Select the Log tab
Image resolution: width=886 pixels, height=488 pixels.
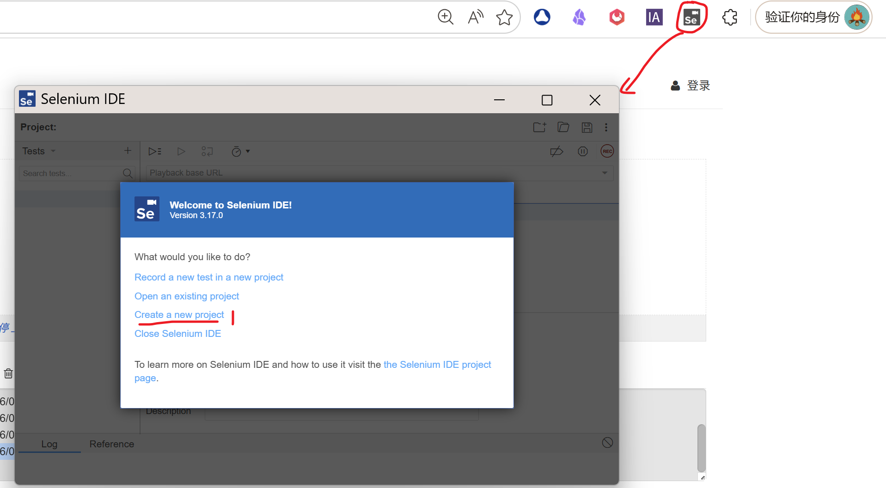pyautogui.click(x=49, y=444)
